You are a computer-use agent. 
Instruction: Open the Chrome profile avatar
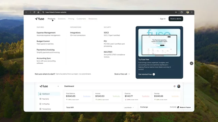tap(188, 12)
